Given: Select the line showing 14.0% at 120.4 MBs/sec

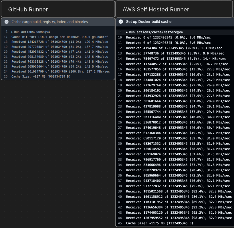Looking at the screenshot, I should coord(60,42).
